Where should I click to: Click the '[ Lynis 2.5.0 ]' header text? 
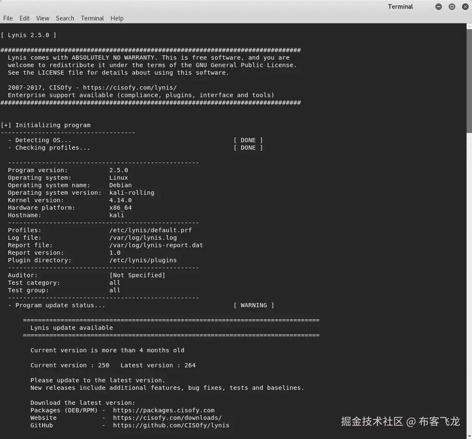(x=29, y=35)
